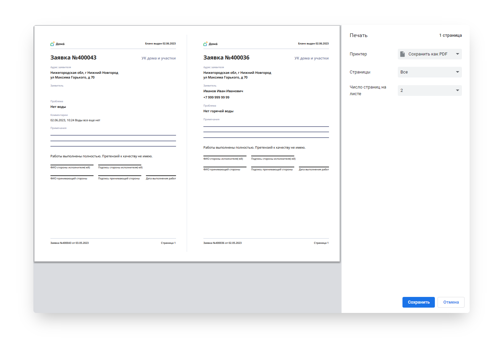The height and width of the screenshot is (338, 503).
Task: Click the Отмена button
Action: click(x=451, y=302)
